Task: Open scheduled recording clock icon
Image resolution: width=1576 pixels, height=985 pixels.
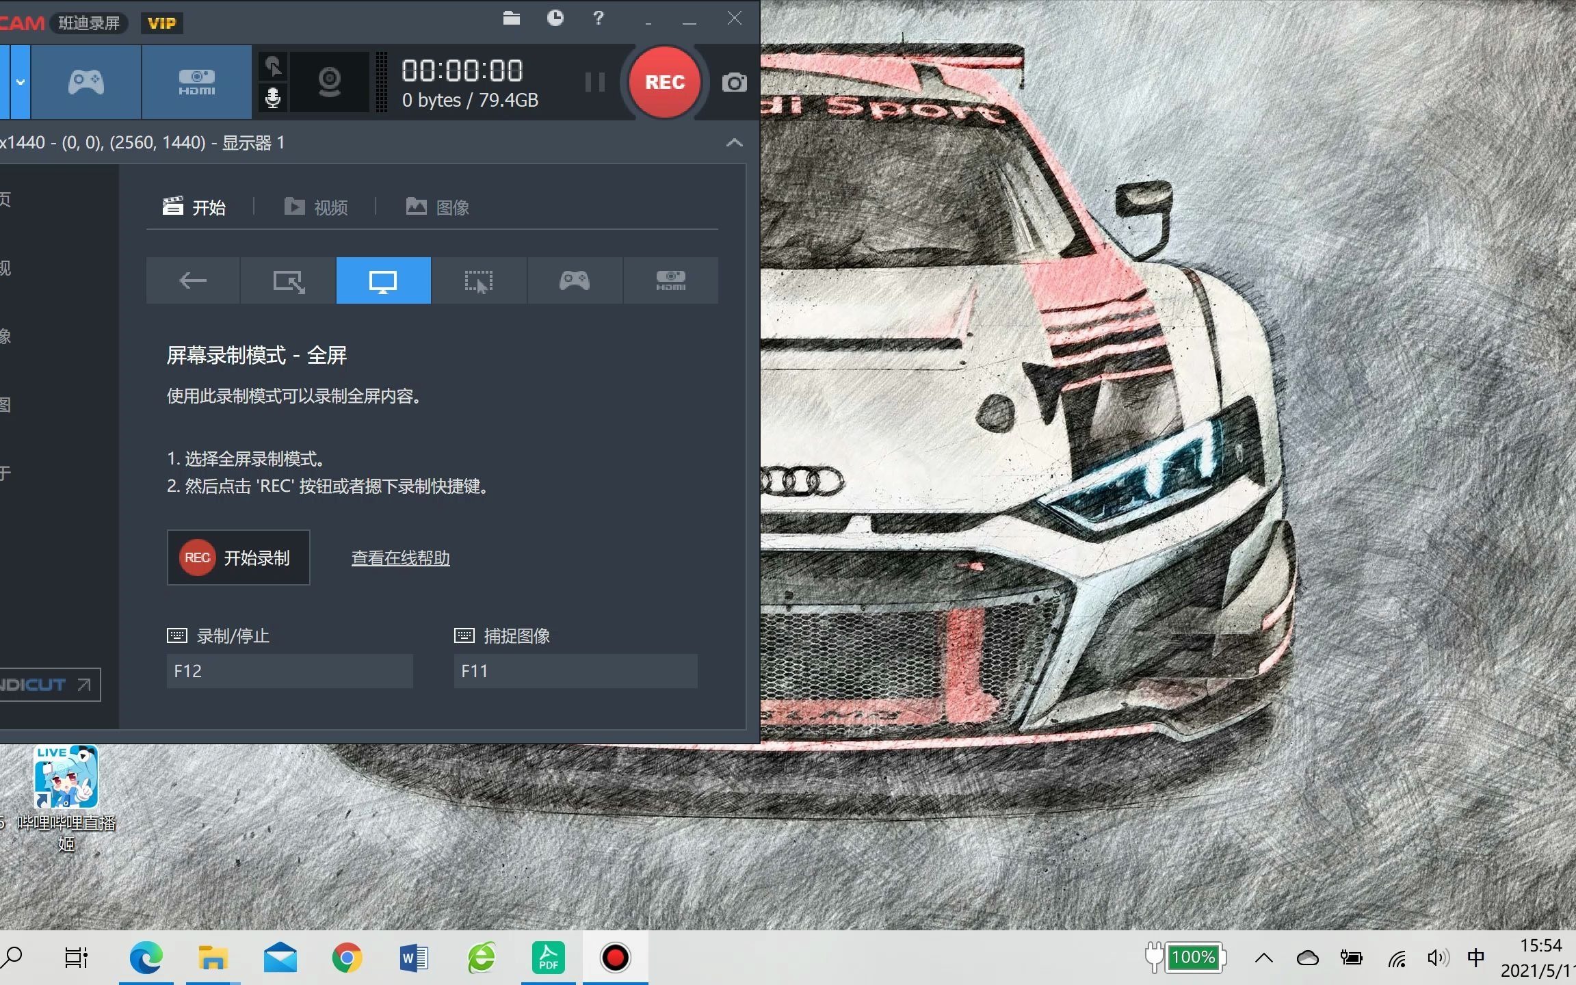Action: 555,18
